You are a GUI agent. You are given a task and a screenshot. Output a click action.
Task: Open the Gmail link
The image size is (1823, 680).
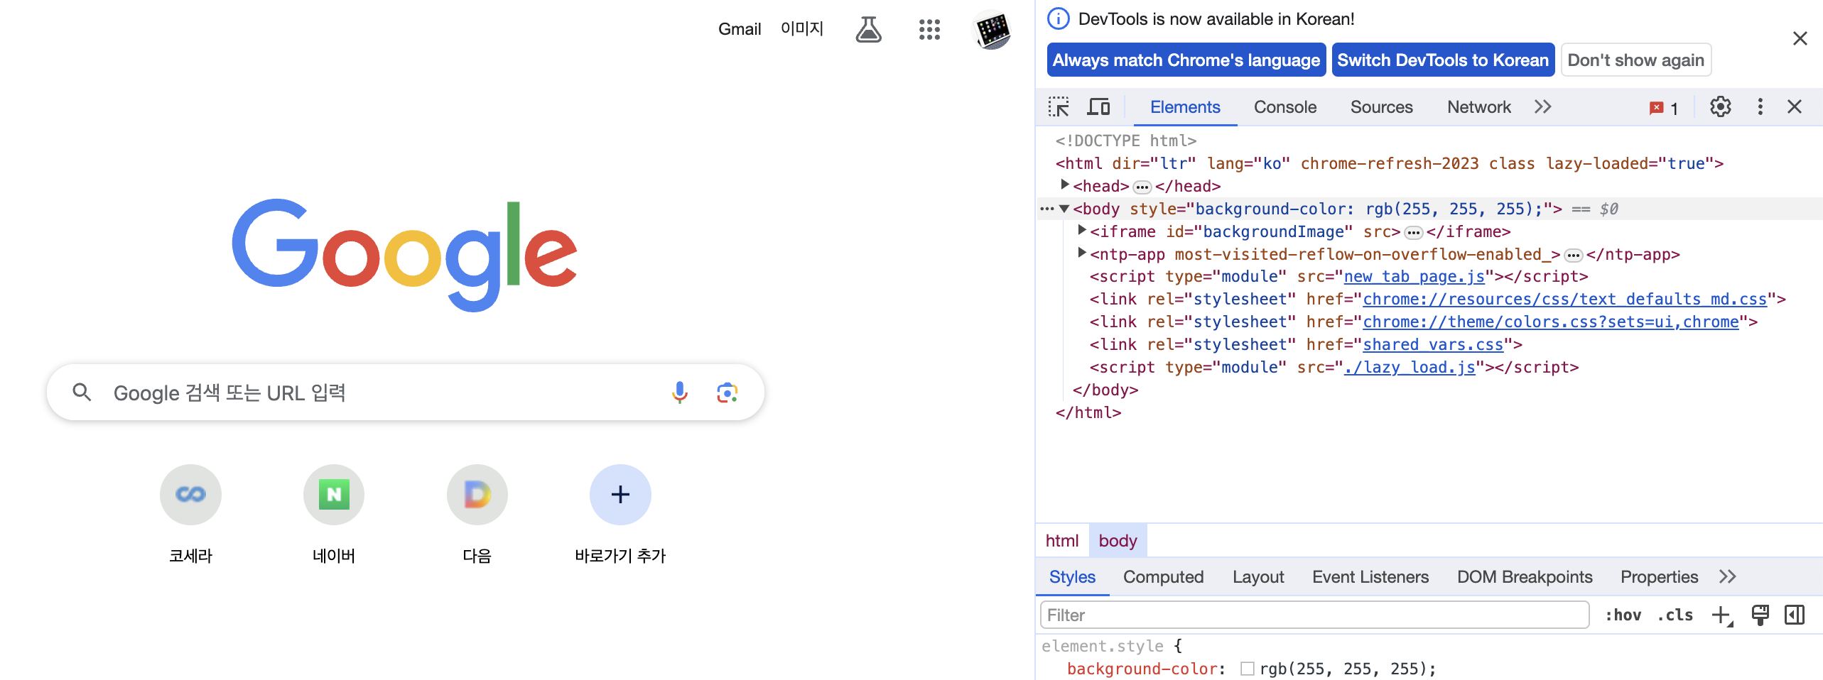click(x=740, y=29)
